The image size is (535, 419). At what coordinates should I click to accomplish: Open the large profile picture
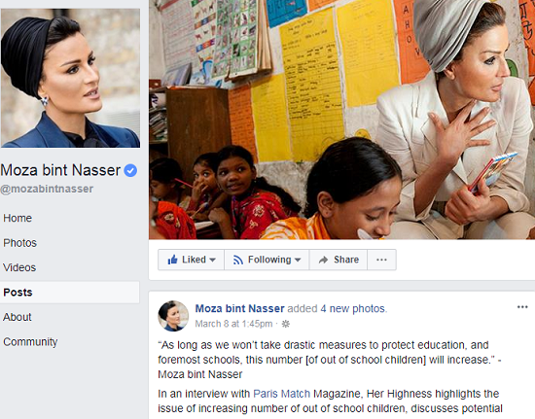(x=70, y=78)
